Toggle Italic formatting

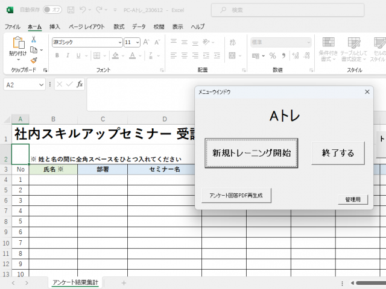click(x=68, y=55)
